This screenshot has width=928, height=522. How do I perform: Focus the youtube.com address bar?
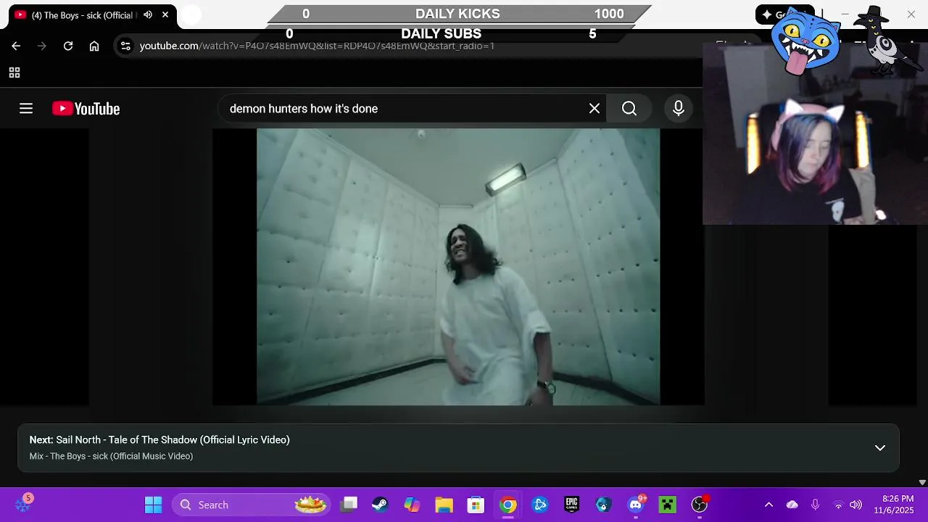coord(317,46)
